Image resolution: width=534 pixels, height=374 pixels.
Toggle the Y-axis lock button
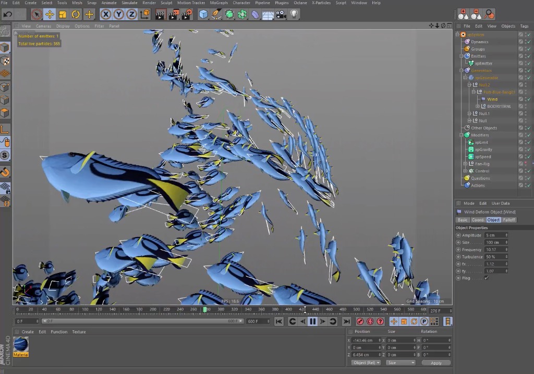[118, 14]
